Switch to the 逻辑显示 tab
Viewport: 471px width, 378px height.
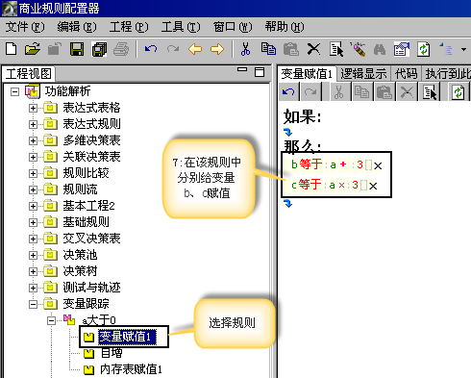click(x=363, y=74)
